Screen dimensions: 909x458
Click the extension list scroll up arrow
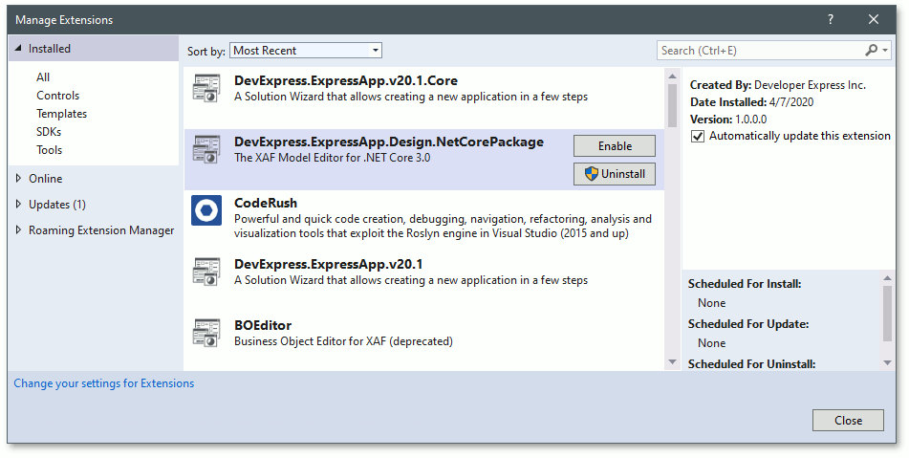point(673,76)
